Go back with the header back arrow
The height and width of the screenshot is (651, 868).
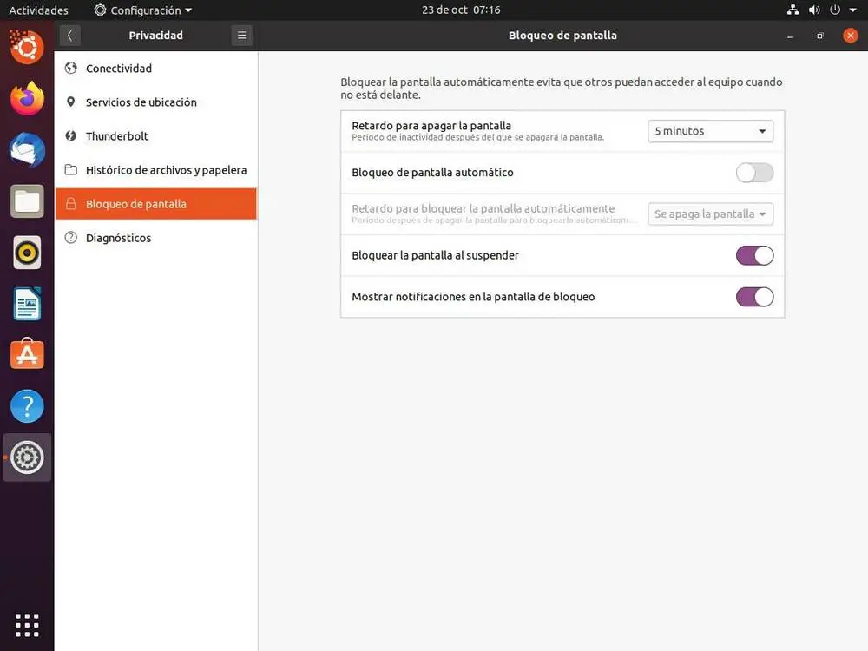click(x=69, y=36)
